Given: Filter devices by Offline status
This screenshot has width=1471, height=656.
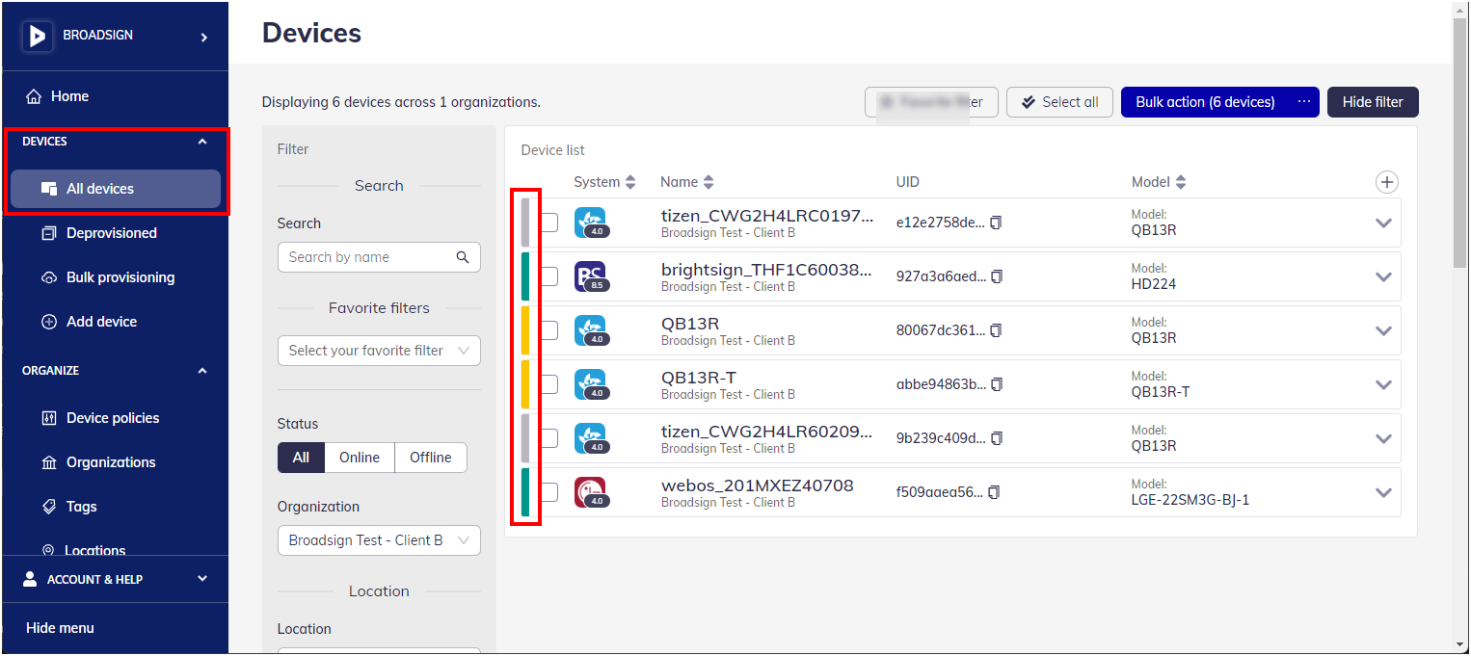Looking at the screenshot, I should [431, 458].
